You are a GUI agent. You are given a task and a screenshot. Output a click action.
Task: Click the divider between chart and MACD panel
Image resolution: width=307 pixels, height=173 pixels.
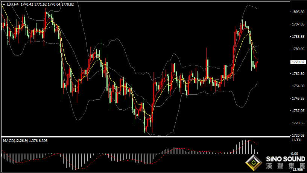[145, 137]
